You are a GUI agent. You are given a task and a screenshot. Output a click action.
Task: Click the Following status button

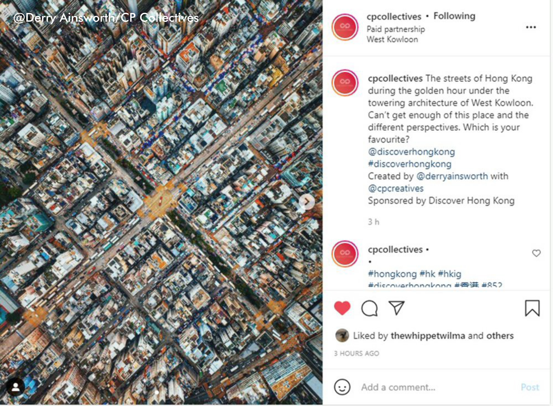(454, 16)
